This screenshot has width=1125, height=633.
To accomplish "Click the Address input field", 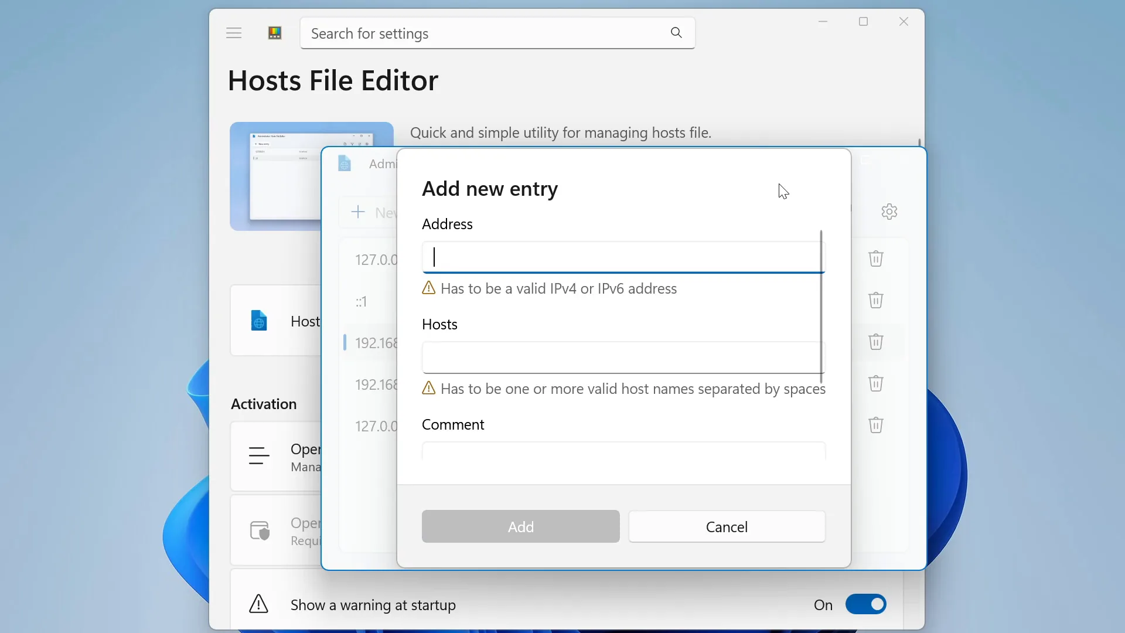I will [x=623, y=257].
